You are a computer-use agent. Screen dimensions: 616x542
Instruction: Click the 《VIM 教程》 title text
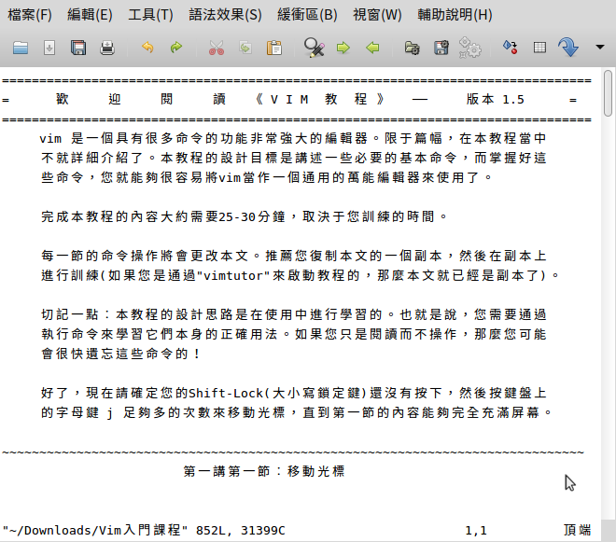319,100
